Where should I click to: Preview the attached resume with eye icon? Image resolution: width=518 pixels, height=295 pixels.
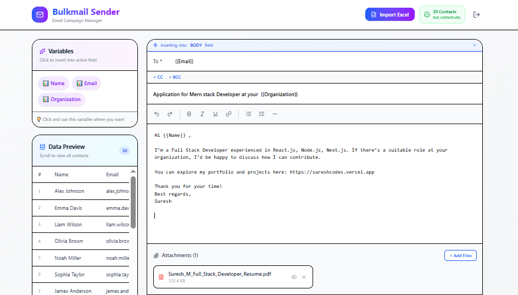point(294,277)
